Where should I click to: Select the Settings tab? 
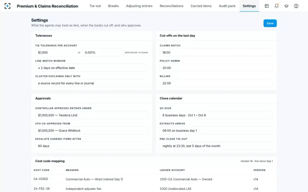[x=249, y=6]
